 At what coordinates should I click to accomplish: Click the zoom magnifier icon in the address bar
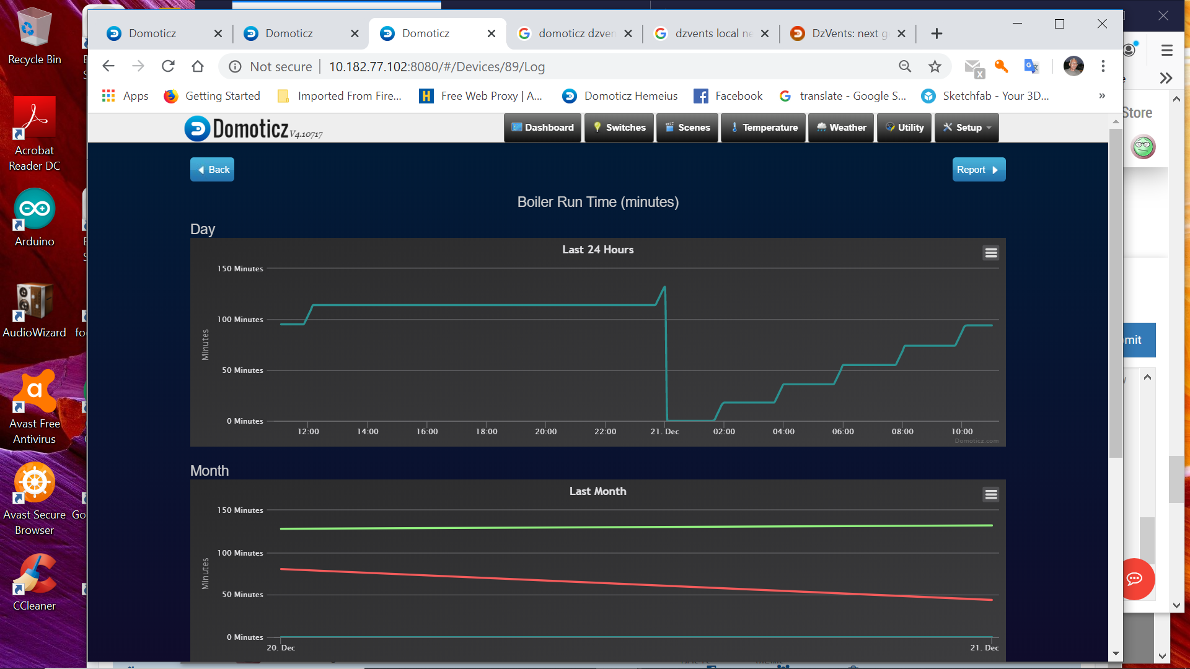tap(905, 66)
